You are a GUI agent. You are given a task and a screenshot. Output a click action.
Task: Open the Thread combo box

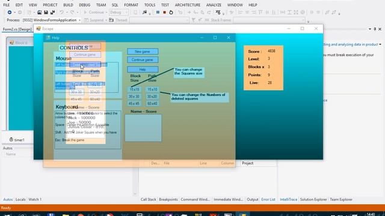pyautogui.click(x=159, y=20)
